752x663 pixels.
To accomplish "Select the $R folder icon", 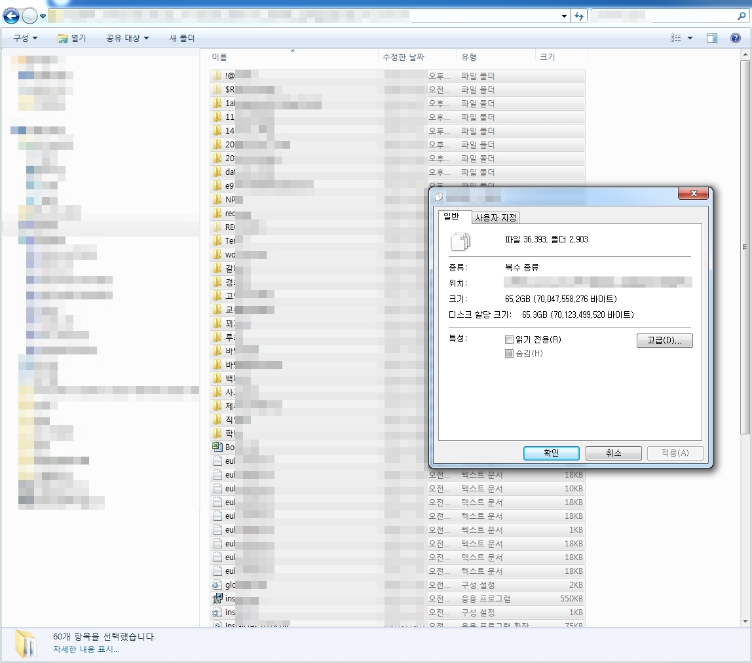I will 217,89.
